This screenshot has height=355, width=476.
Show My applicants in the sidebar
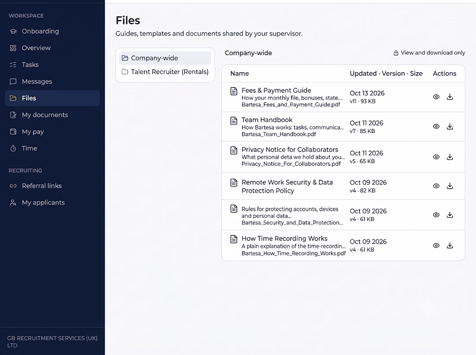point(52,202)
